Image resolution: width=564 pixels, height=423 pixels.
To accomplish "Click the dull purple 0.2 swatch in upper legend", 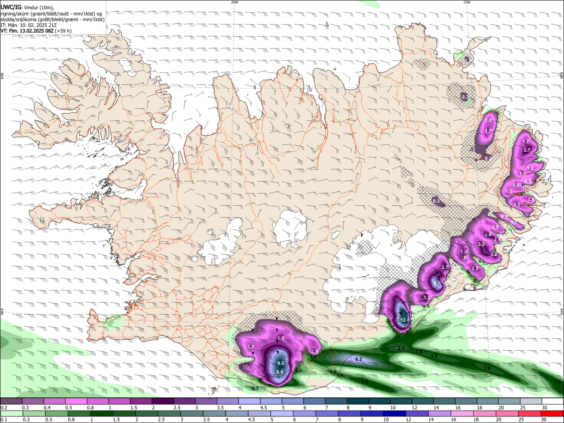I will click(11, 401).
